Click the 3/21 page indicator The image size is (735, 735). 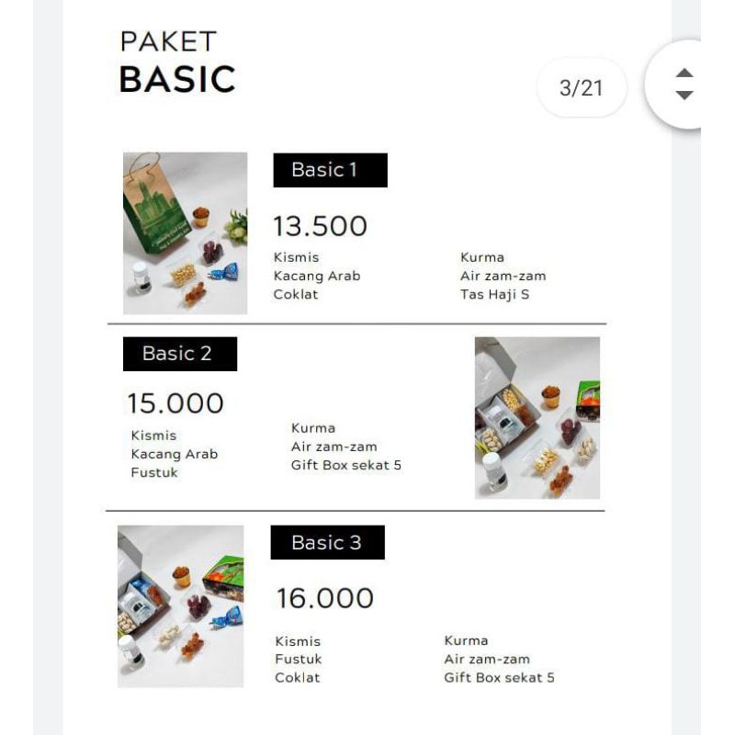[x=581, y=88]
